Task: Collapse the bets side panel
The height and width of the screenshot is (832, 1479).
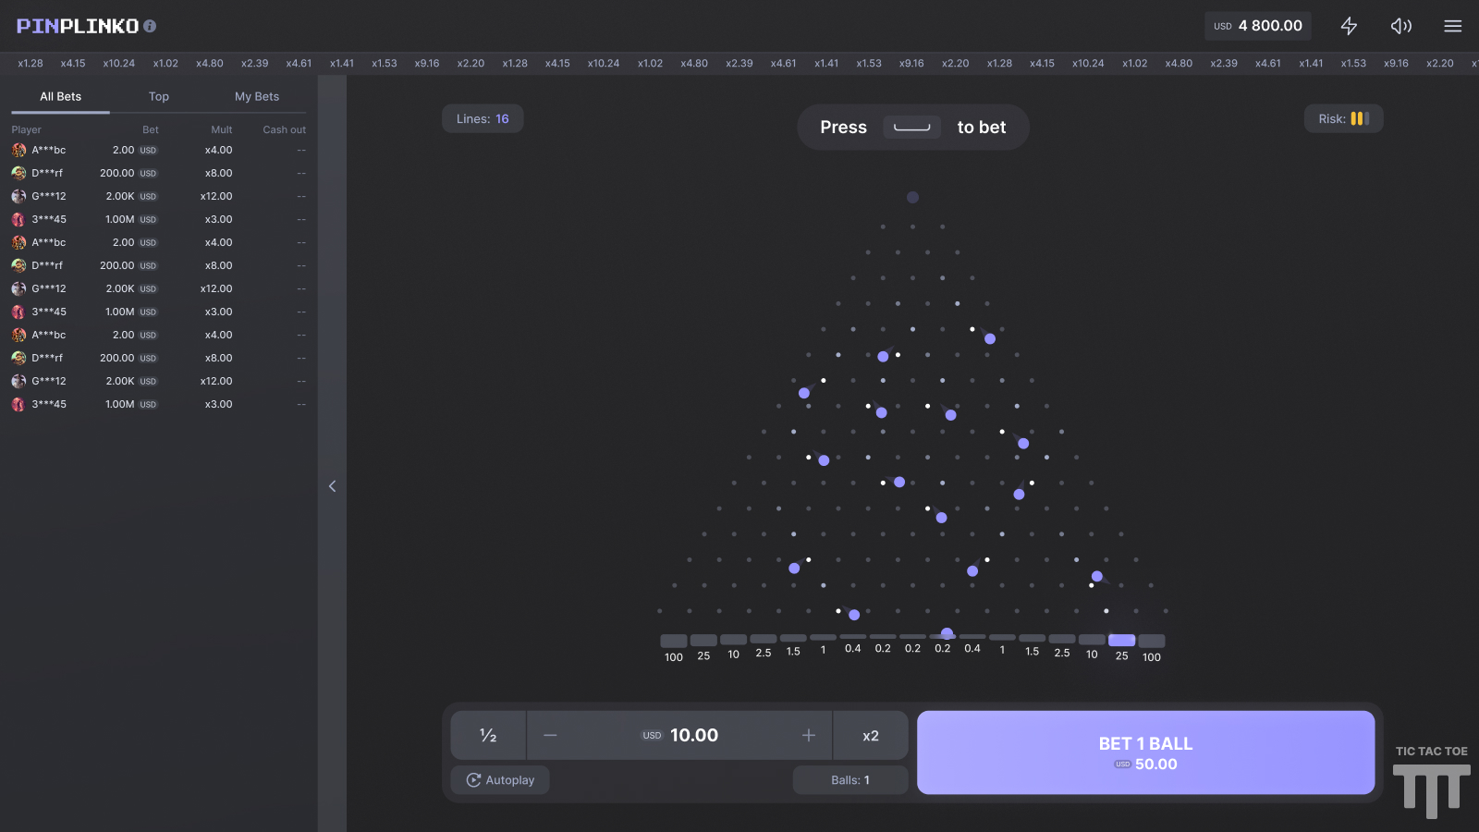Action: coord(332,486)
